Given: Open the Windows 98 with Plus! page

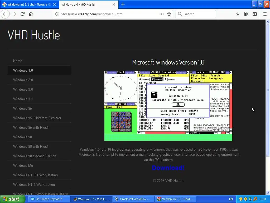Looking at the screenshot, I should coord(31,146).
